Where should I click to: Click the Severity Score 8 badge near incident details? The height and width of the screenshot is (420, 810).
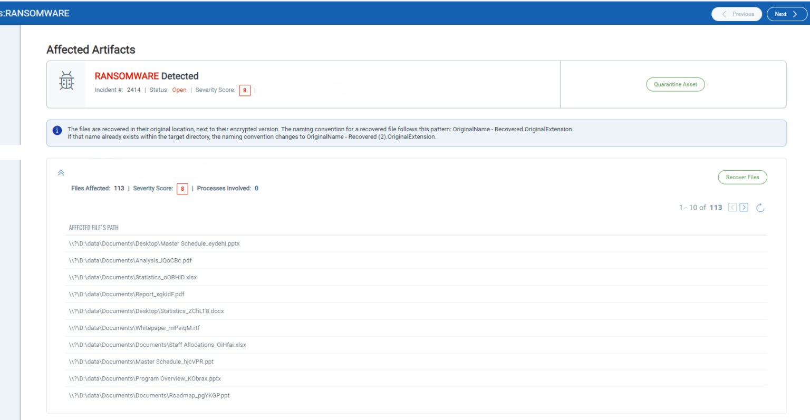pos(245,90)
